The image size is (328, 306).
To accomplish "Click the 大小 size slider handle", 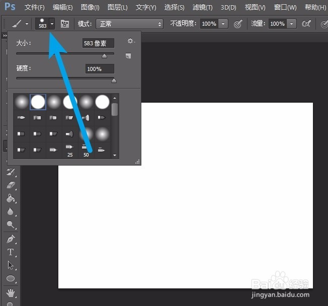I will [104, 56].
